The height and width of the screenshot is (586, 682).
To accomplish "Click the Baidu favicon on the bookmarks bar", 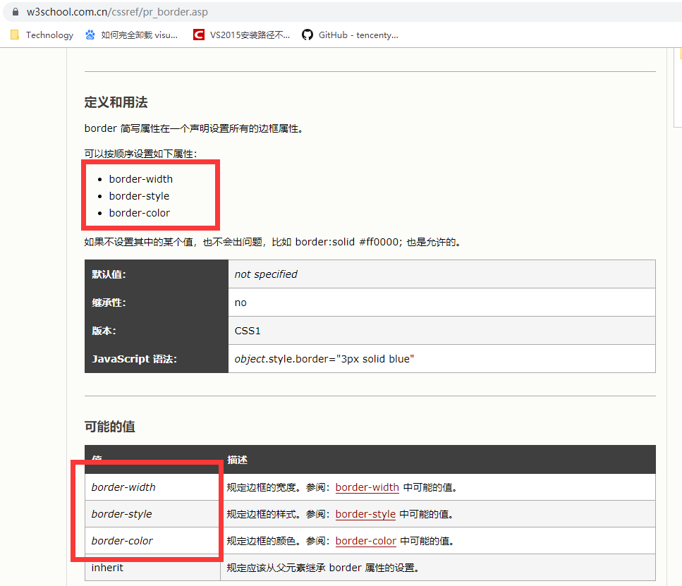I will (x=89, y=34).
